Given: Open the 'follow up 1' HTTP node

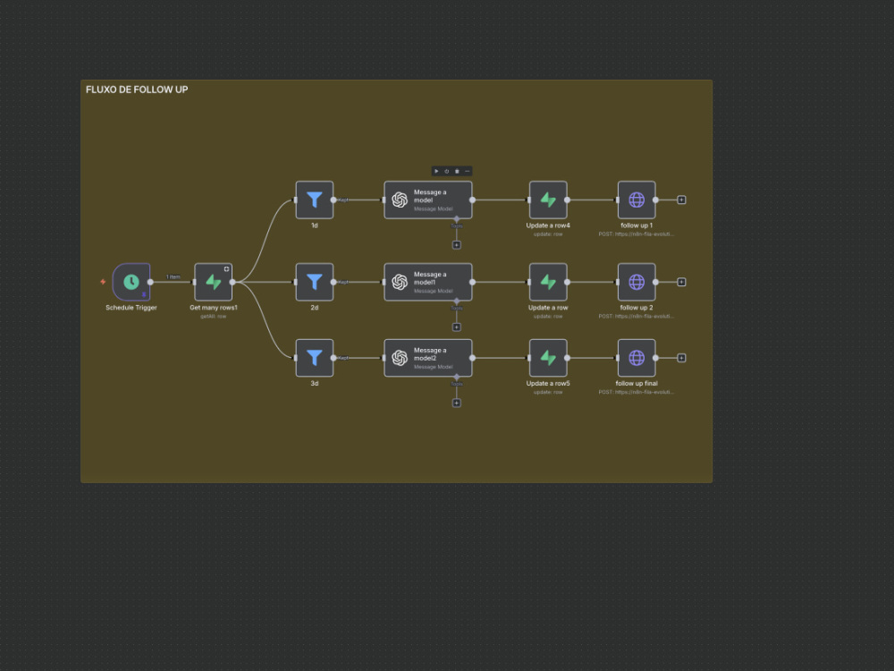Looking at the screenshot, I should [637, 200].
